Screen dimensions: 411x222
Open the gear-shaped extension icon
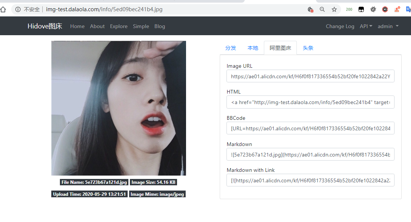[373, 9]
